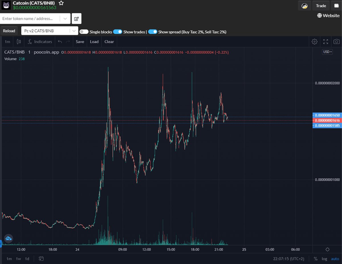Turn off the Show spread toggle

pyautogui.click(x=153, y=32)
